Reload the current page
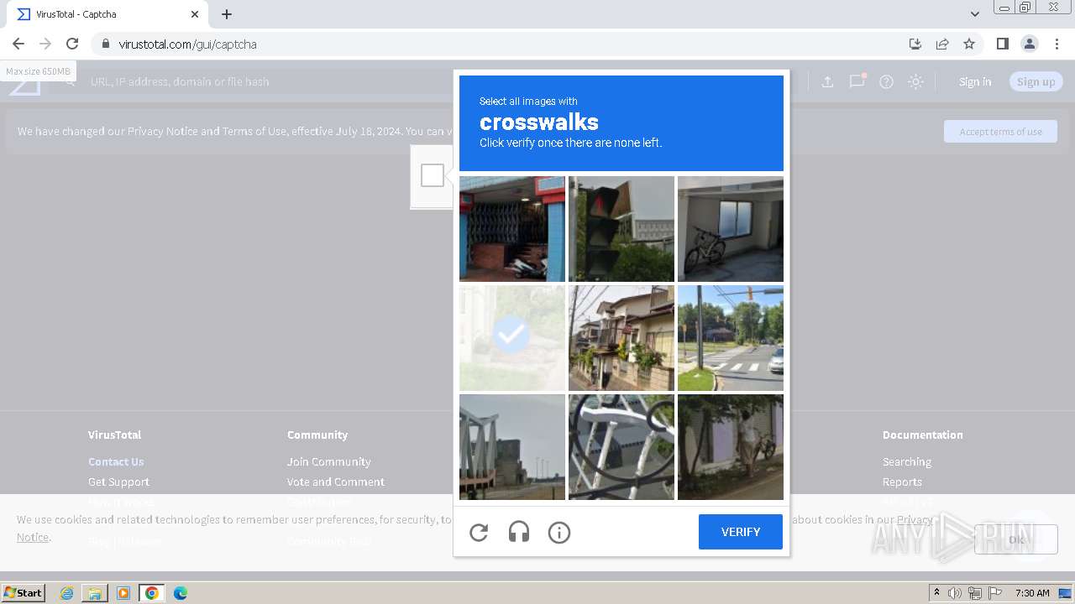The width and height of the screenshot is (1075, 604). tap(72, 44)
